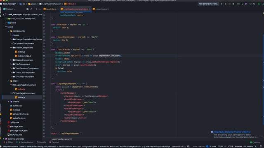Expand all in Project panel
Image resolution: width=264 pixels, height=148 pixels.
[31, 9]
